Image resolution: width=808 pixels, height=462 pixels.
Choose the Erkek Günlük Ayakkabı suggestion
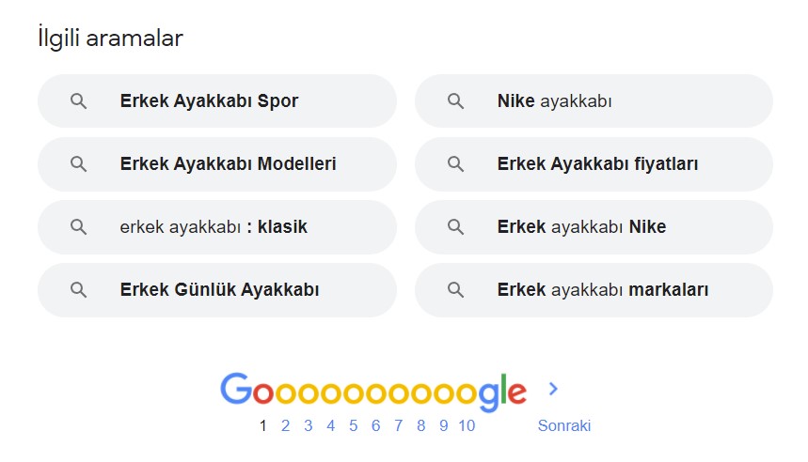click(219, 290)
